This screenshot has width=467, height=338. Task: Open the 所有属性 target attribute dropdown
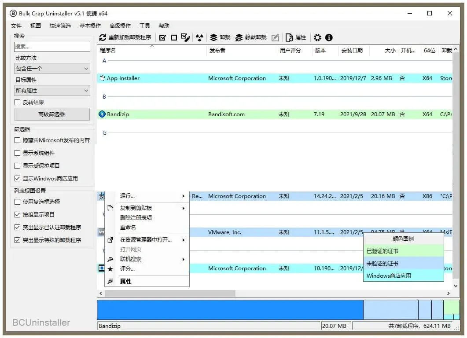click(x=51, y=90)
